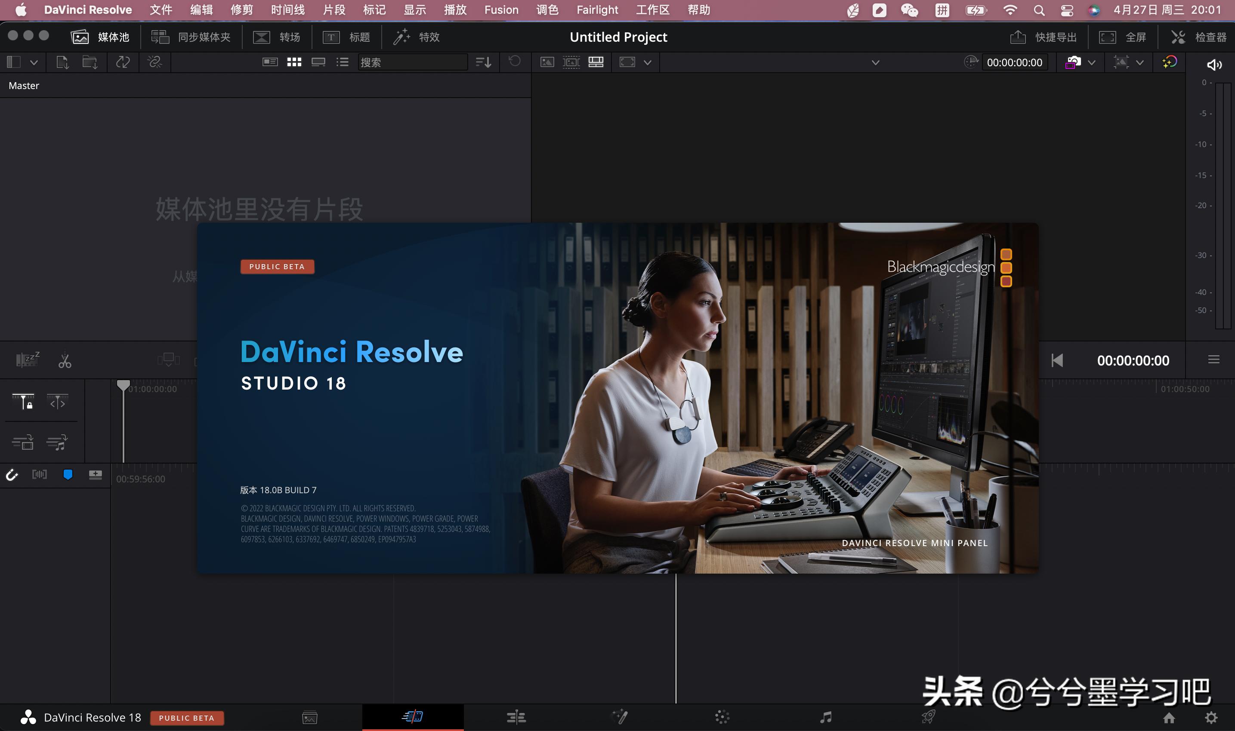Open the Deliver rocket page icon
Image resolution: width=1235 pixels, height=731 pixels.
[x=928, y=717]
